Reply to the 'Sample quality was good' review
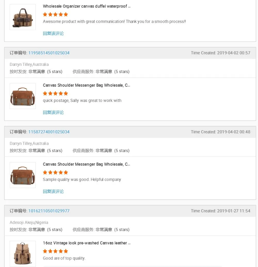The image size is (258, 267). 53,192
